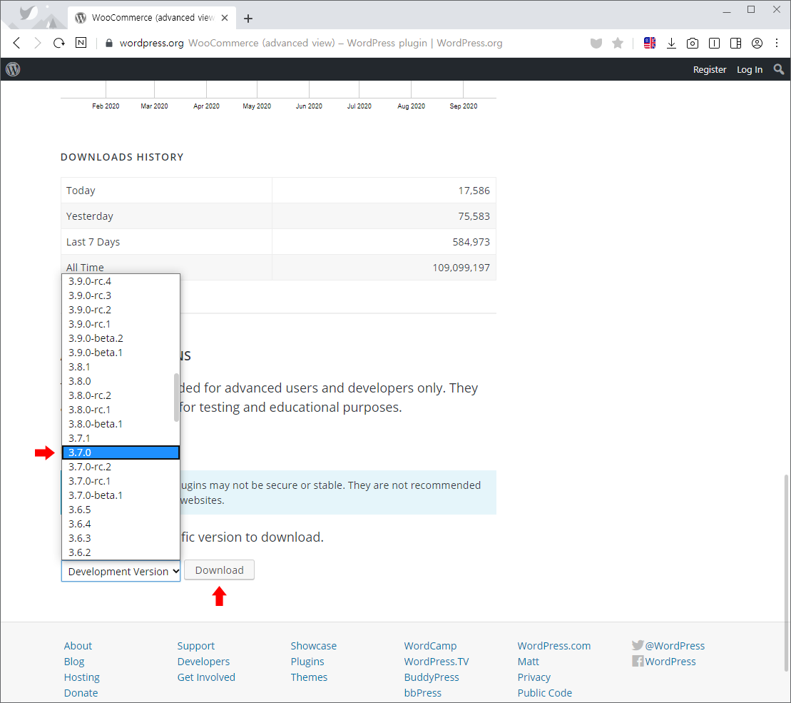Image resolution: width=791 pixels, height=703 pixels.
Task: Pick version 3.8.0-rc.2 option
Action: pyautogui.click(x=121, y=395)
